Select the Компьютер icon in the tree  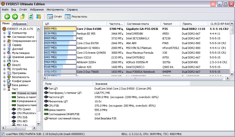[9, 33]
